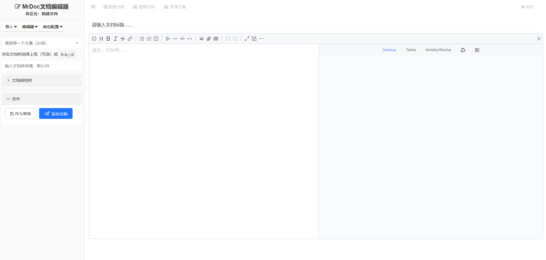Redo the last edit
The height and width of the screenshot is (260, 546).
pyautogui.click(x=235, y=39)
